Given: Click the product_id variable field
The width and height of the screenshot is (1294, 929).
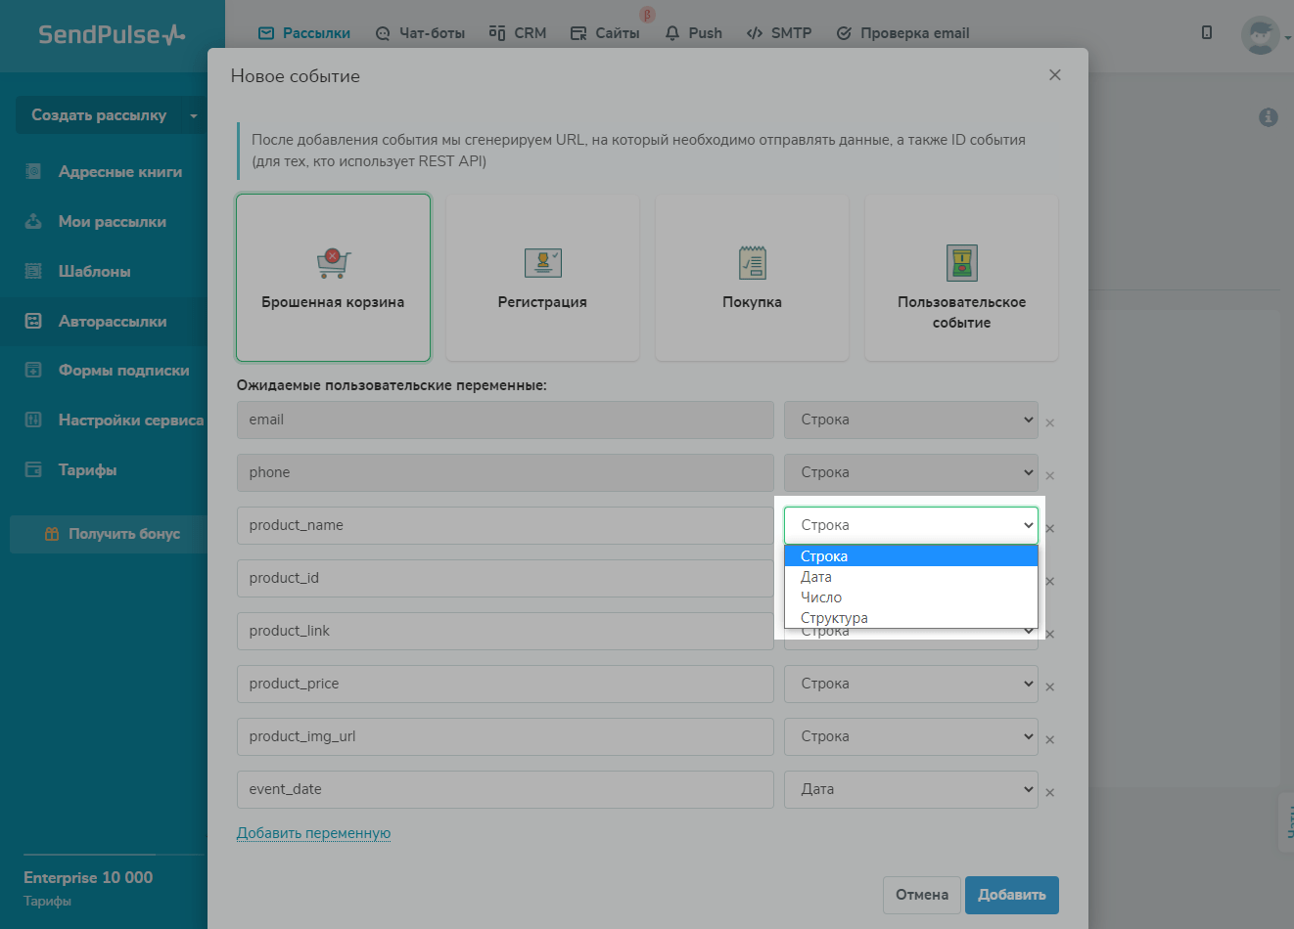Looking at the screenshot, I should point(505,578).
